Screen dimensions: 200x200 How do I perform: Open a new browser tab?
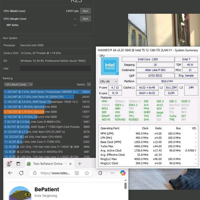[x=80, y=164]
